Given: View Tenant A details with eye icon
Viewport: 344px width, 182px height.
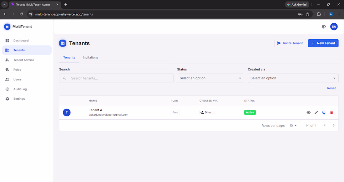Looking at the screenshot, I should (x=308, y=113).
